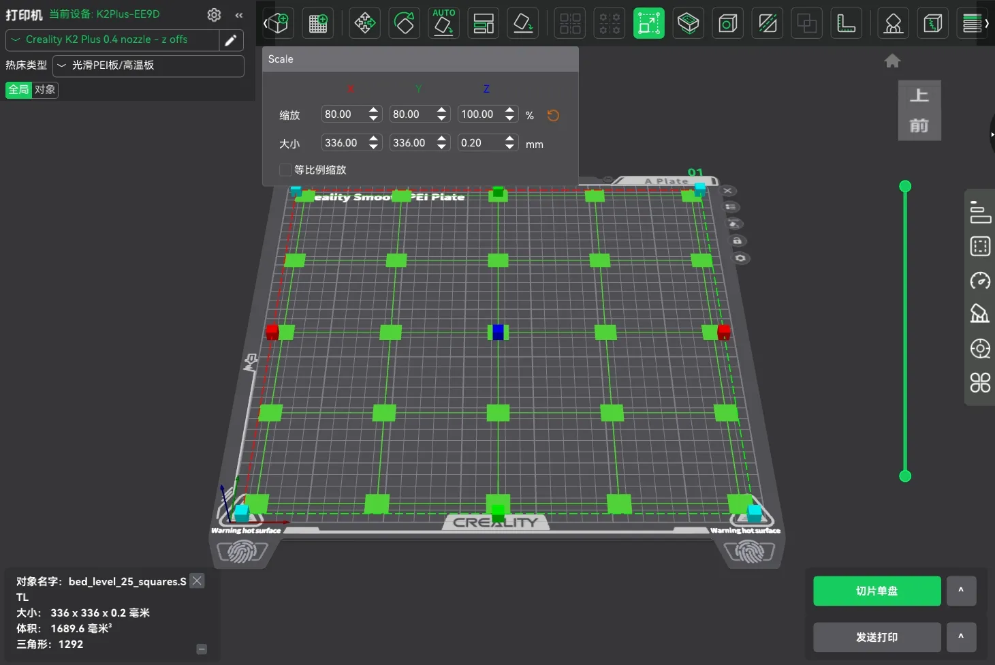Switch to the 对象 tab
Screen dimensions: 995x665
pyautogui.click(x=45, y=90)
